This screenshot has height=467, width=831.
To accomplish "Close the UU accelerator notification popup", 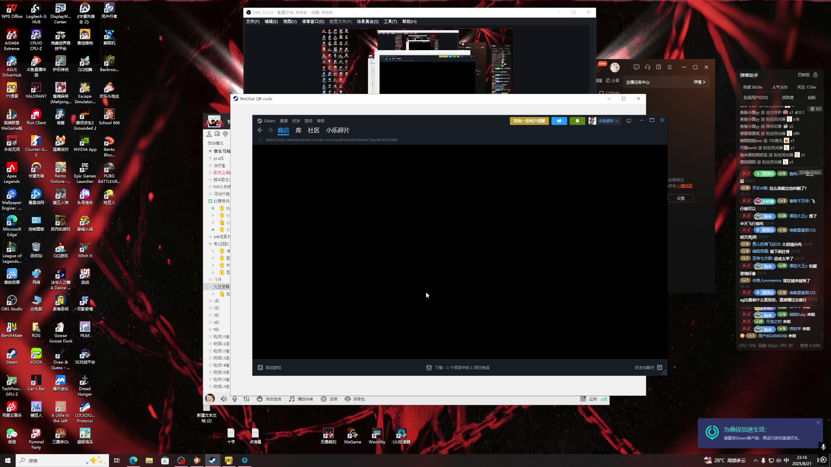I will pos(818,423).
